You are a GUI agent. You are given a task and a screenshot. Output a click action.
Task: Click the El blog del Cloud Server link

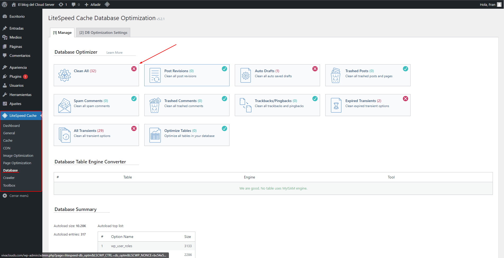(36, 4)
